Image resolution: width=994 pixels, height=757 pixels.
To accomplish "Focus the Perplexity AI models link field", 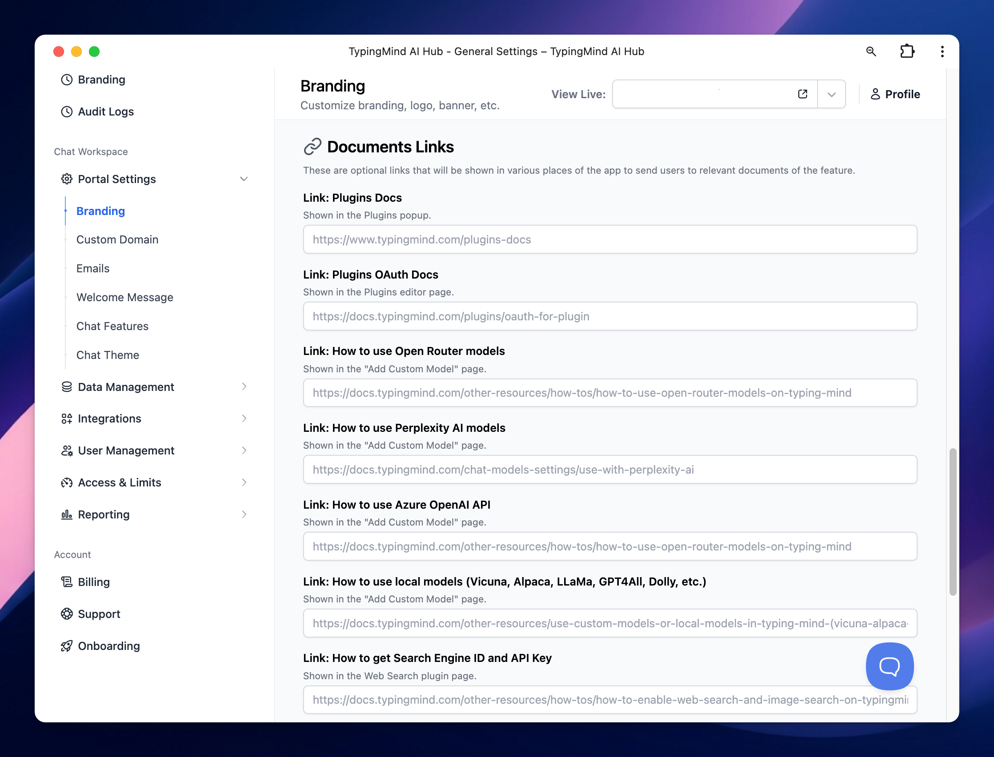I will [x=610, y=470].
